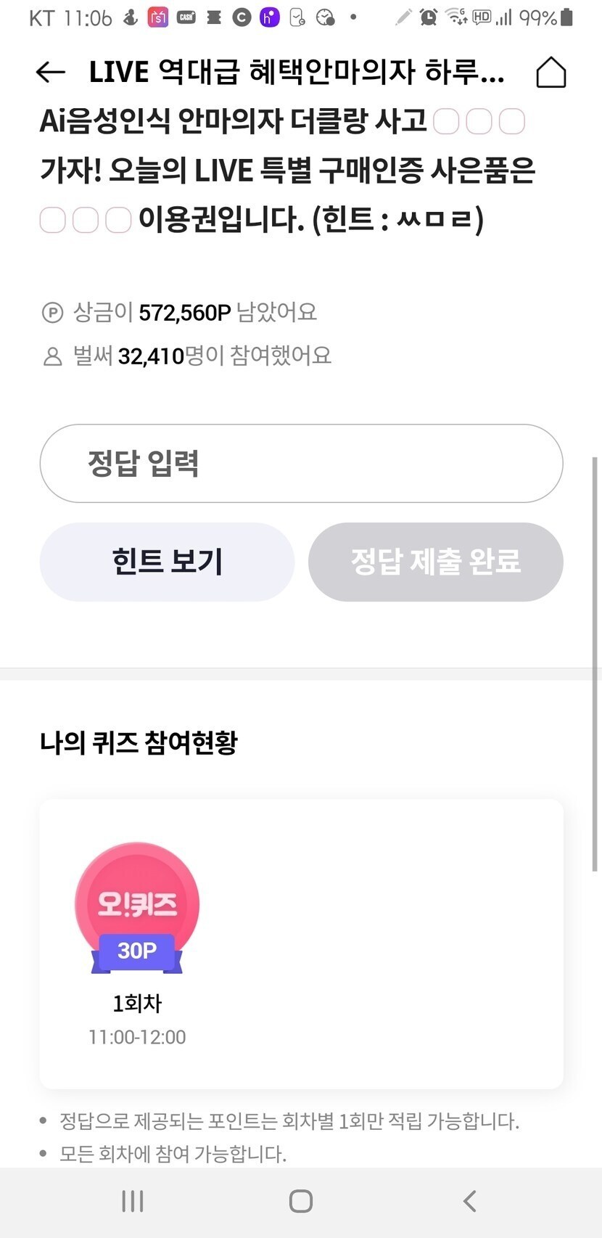The image size is (602, 1238).
Task: Tap the HD indicator in status bar
Action: coord(482,17)
